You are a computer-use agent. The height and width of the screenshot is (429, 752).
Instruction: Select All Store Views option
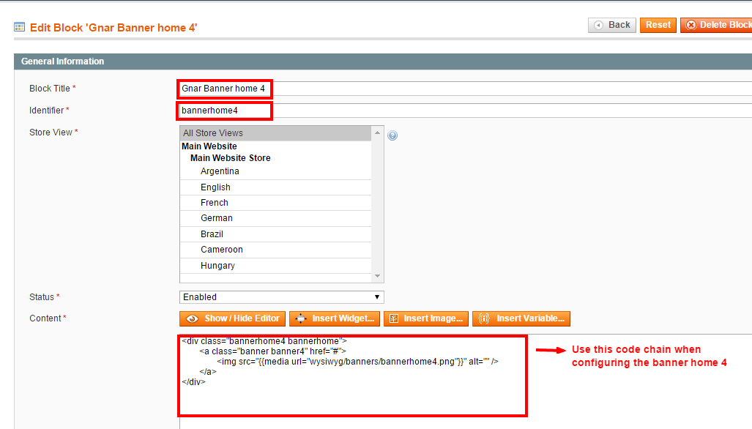(276, 133)
